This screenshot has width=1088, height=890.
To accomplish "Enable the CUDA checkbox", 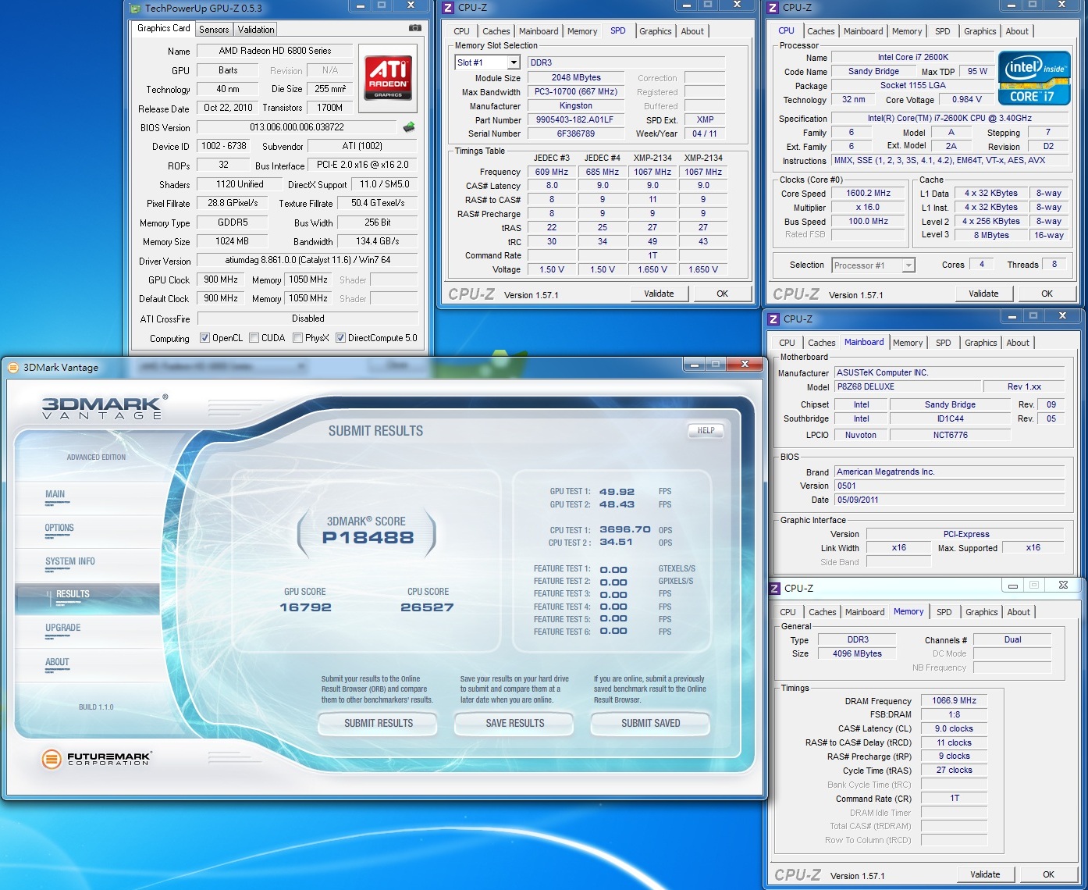I will (x=254, y=338).
